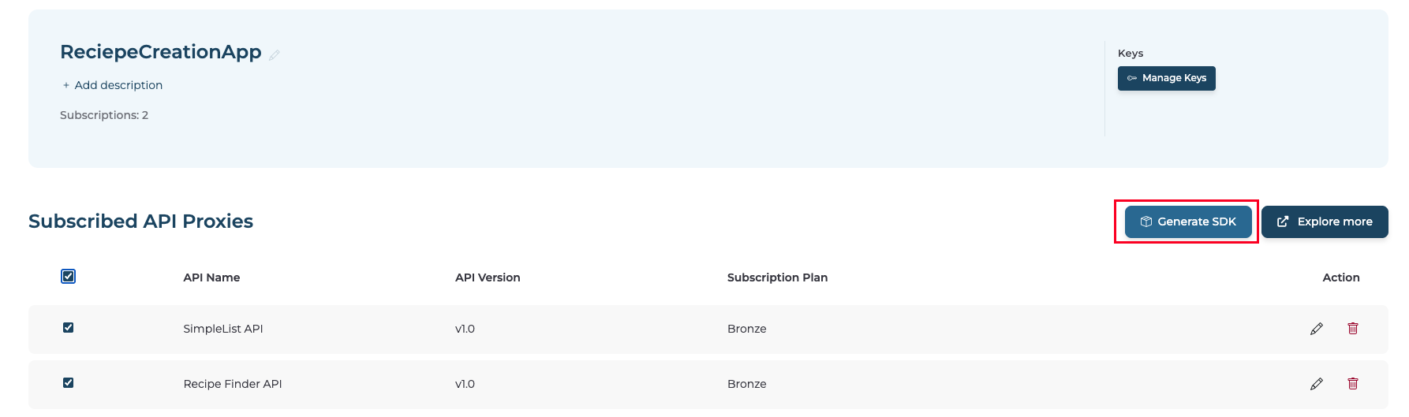Select the Recipe Finder API name text
1409x417 pixels.
(x=233, y=384)
